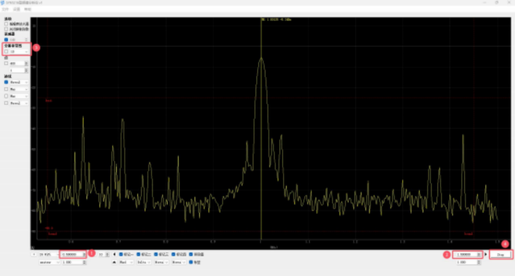Click the stop frequency field showing 1.500000
515x276 pixels.
[x=468, y=254]
